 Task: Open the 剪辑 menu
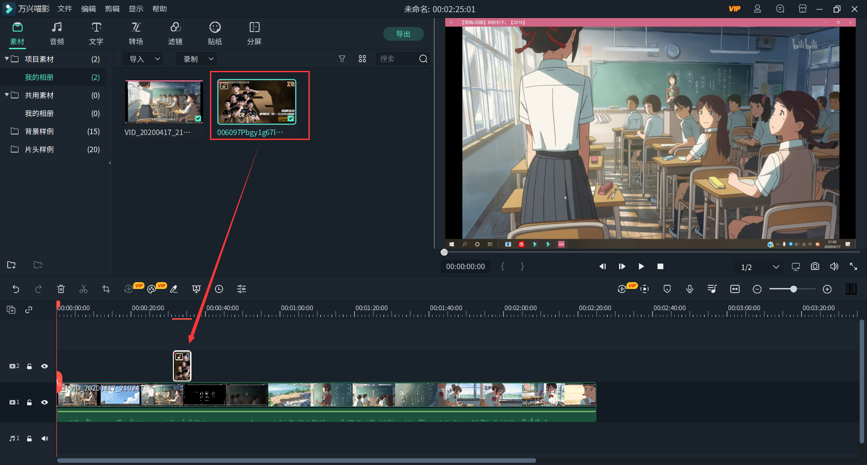pos(112,9)
